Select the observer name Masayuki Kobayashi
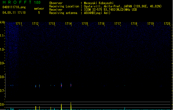Viewport: 173px width, 110px height. click(99, 3)
